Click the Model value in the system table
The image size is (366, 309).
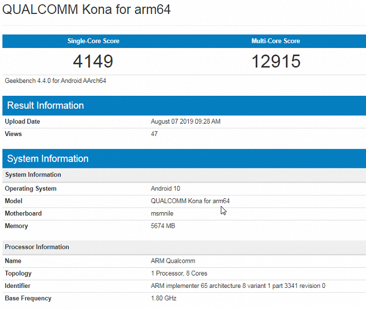coord(190,201)
